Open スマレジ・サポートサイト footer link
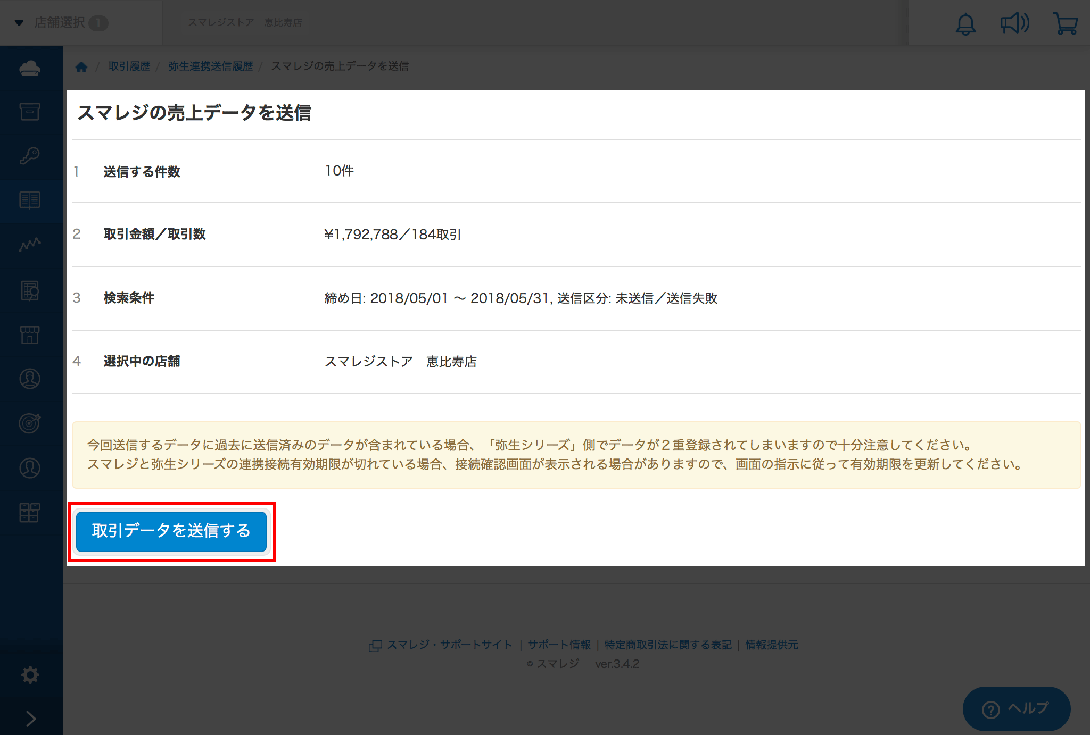This screenshot has height=735, width=1090. 449,645
